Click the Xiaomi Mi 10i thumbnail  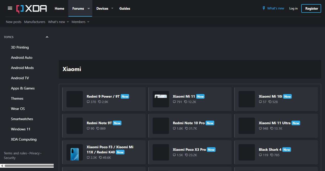247,99
